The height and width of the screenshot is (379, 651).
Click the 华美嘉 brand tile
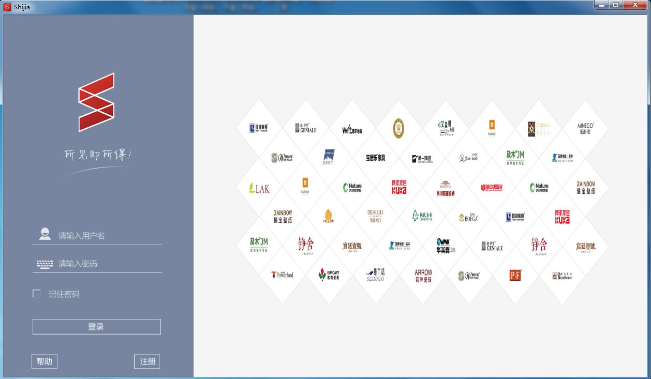446,246
